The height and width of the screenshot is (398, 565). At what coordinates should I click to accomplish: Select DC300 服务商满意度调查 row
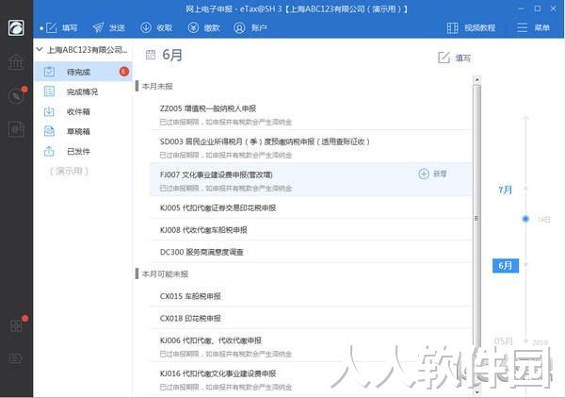tap(311, 252)
